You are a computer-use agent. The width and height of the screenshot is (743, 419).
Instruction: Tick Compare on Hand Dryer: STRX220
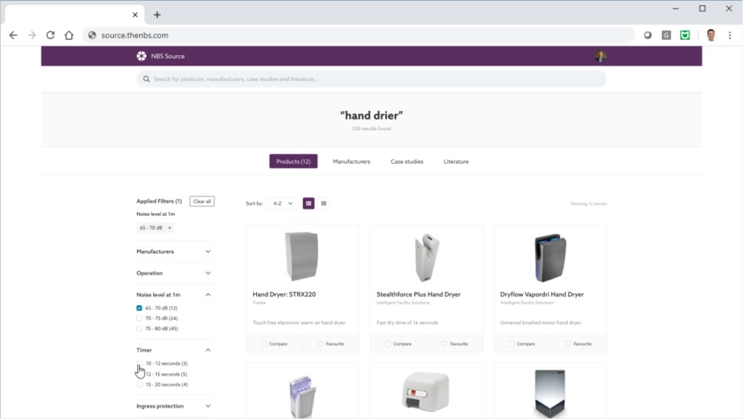265,344
